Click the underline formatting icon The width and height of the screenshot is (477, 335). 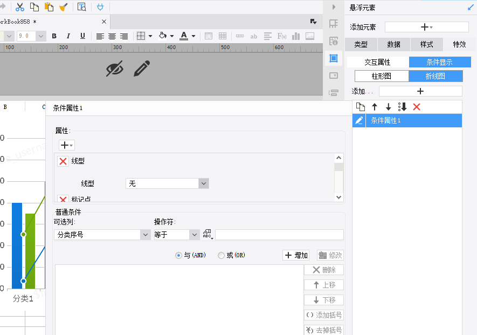[82, 36]
